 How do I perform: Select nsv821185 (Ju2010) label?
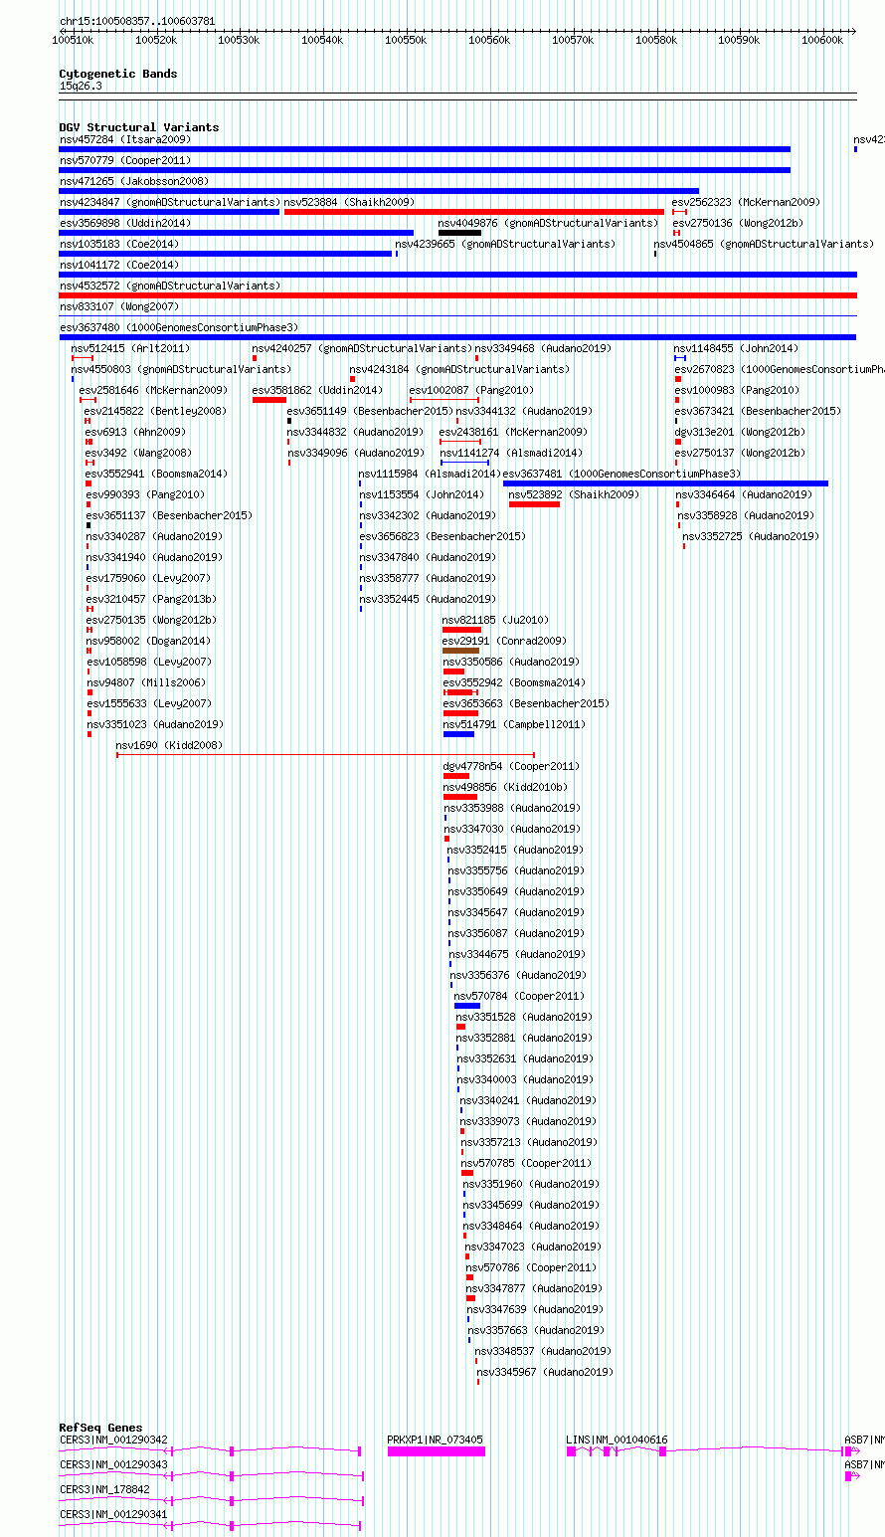point(495,620)
